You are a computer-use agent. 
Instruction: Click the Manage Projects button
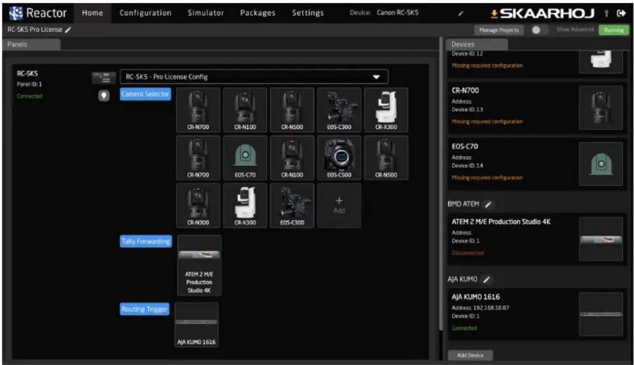[x=499, y=30]
